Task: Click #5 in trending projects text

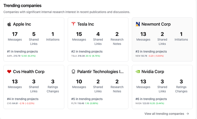Action: [87, 99]
